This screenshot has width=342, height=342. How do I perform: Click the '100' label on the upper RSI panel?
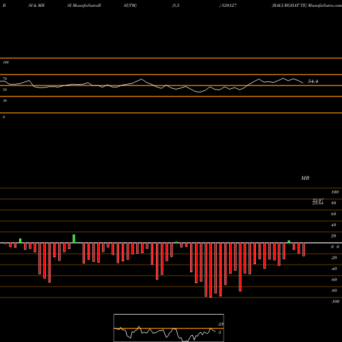click(x=5, y=62)
